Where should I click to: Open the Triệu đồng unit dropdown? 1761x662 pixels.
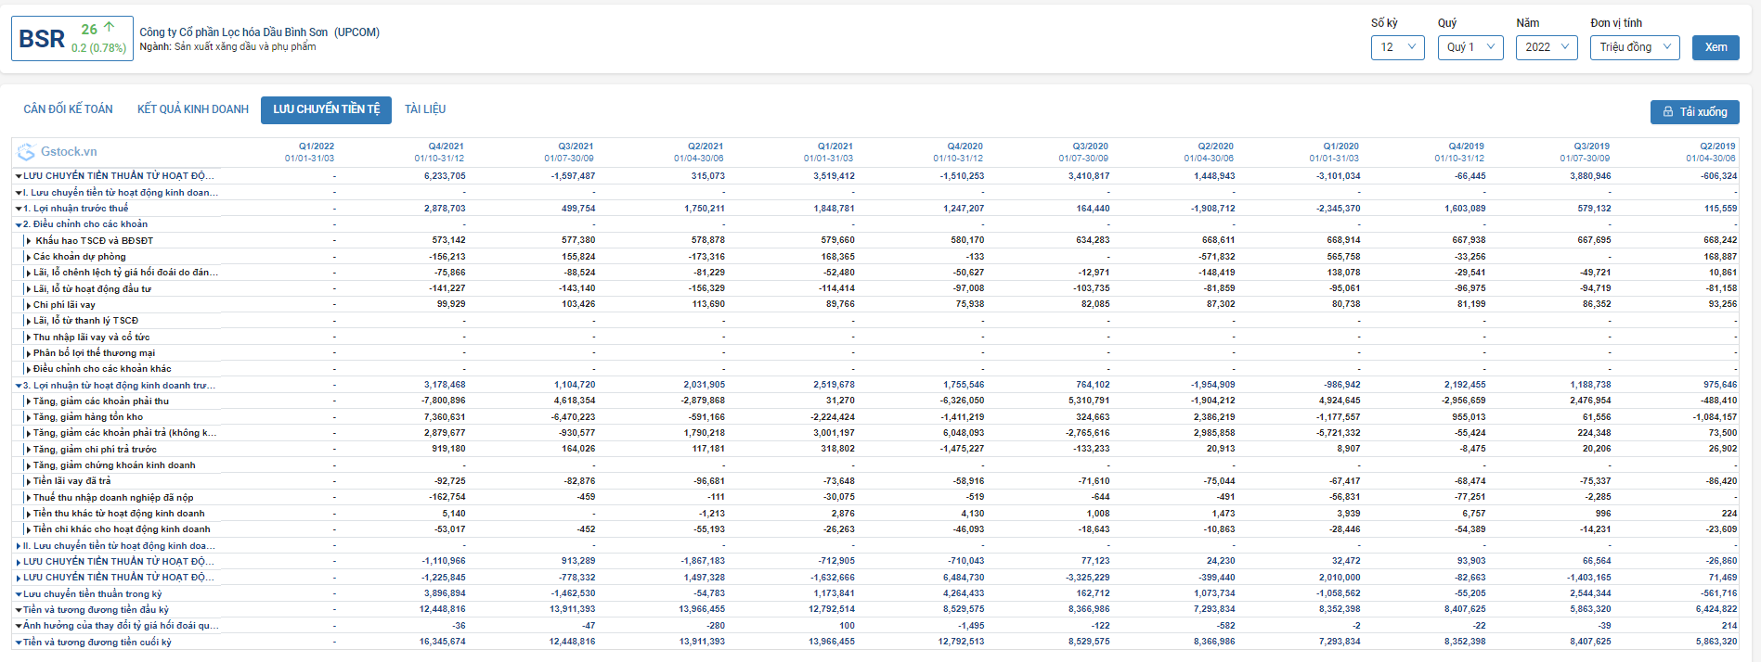click(1634, 47)
